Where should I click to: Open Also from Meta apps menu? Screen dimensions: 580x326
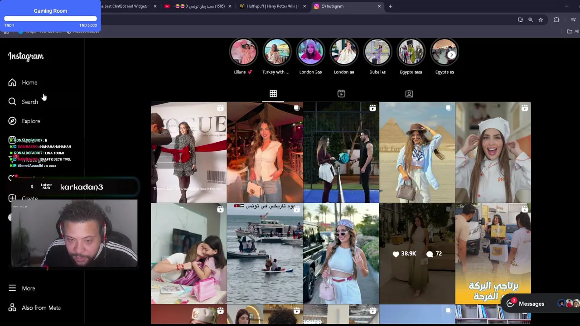click(34, 308)
